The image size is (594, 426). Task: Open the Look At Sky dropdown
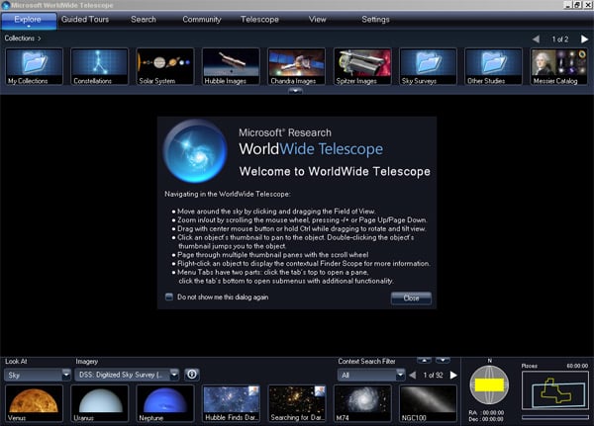[38, 375]
